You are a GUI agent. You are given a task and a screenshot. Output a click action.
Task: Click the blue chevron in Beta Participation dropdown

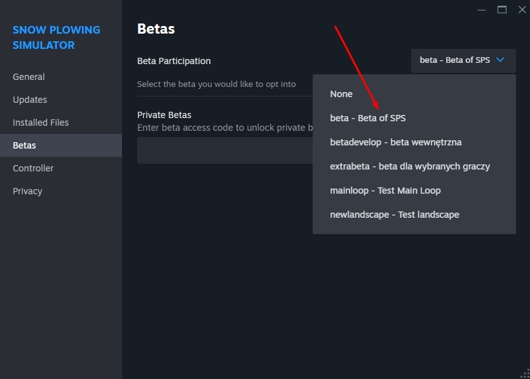(x=500, y=60)
